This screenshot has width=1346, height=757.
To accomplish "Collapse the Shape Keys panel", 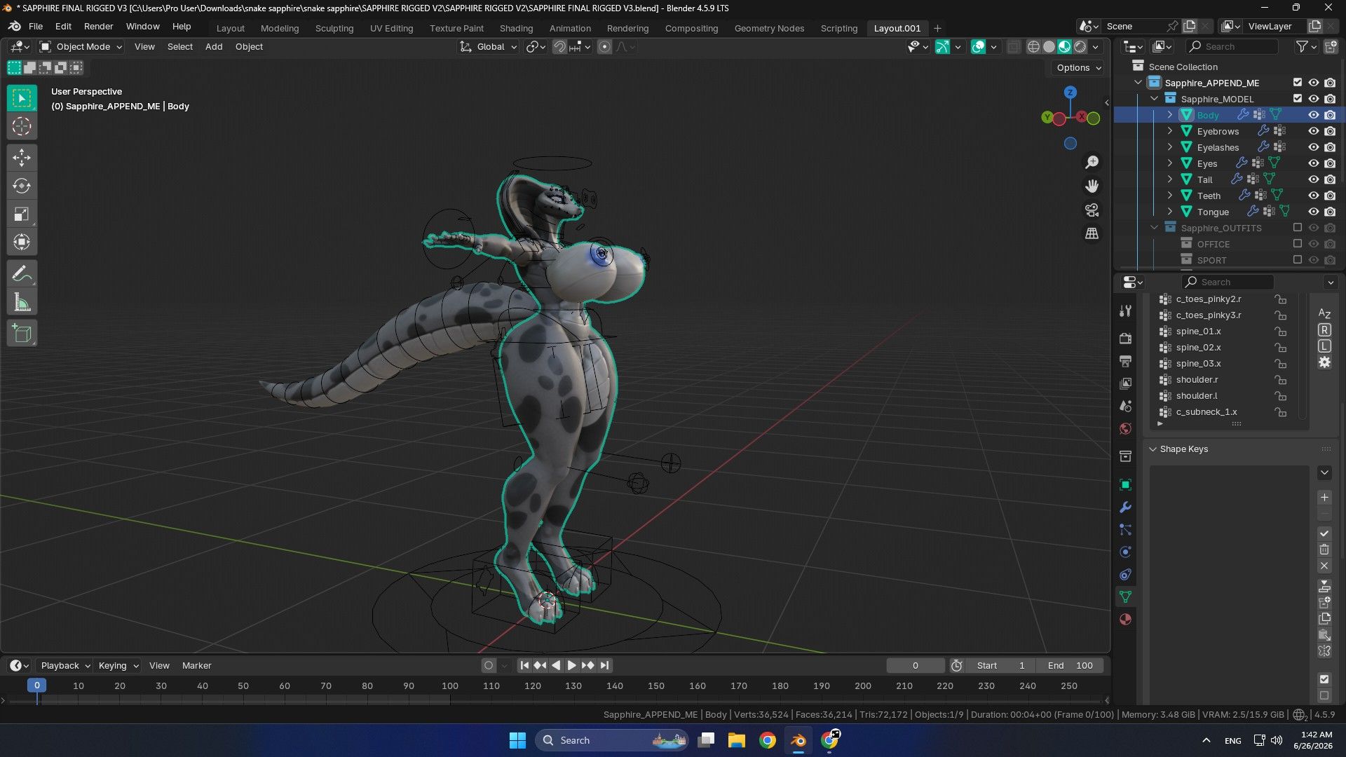I will click(1153, 449).
